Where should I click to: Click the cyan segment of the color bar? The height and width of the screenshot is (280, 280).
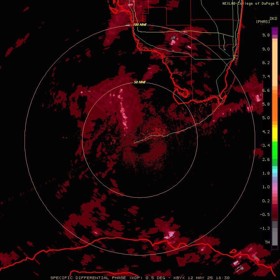click(275, 171)
